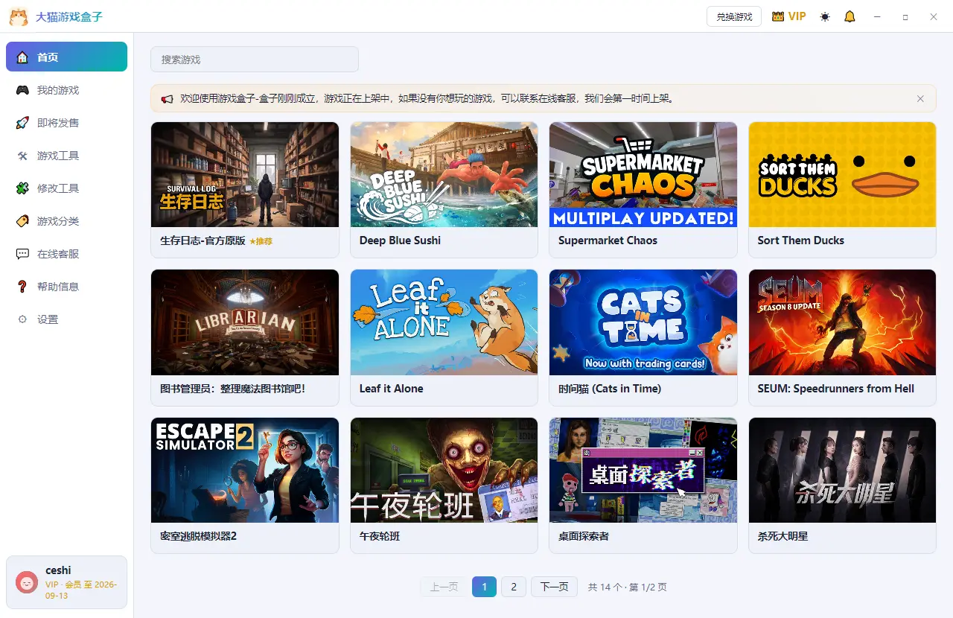Image resolution: width=953 pixels, height=618 pixels.
Task: Open the 生存日志 game cover image
Action: point(245,174)
